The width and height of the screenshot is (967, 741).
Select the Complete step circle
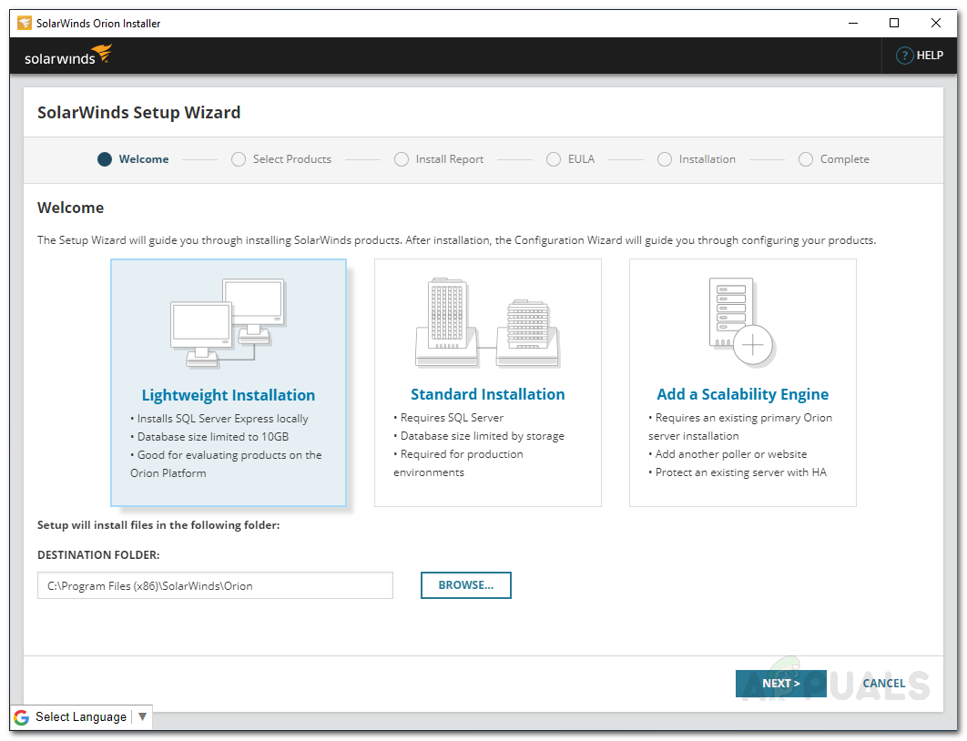pyautogui.click(x=806, y=159)
